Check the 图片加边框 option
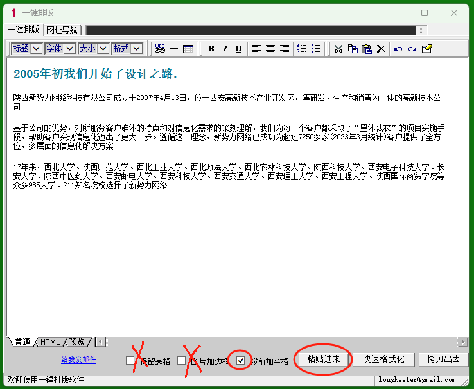474x389 pixels. pos(182,360)
